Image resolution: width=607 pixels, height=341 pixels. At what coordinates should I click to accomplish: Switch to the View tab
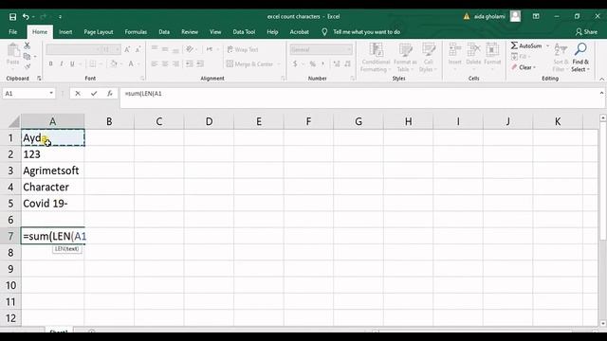point(215,31)
